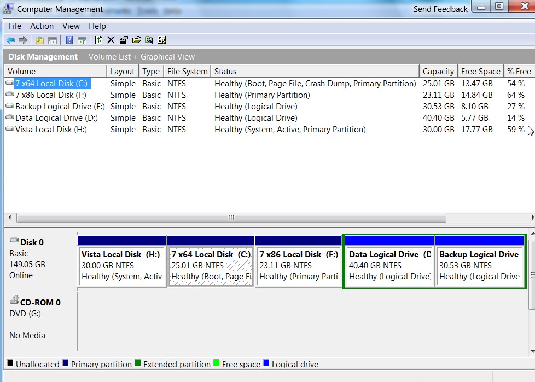535x382 pixels.
Task: Click the disk settings toolbar icon
Action: coord(162,40)
